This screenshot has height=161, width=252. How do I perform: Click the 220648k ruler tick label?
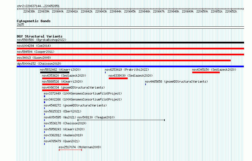pyautogui.click(x=173, y=11)
